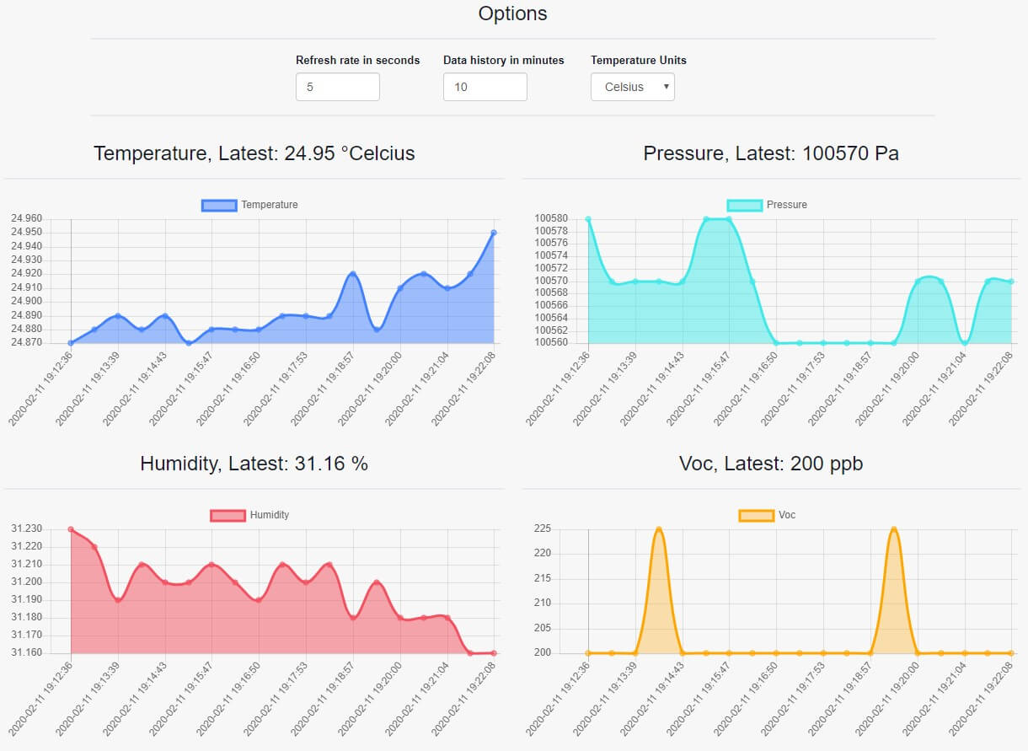Click the first pressure point at 100580
The image size is (1028, 751).
pyautogui.click(x=588, y=219)
